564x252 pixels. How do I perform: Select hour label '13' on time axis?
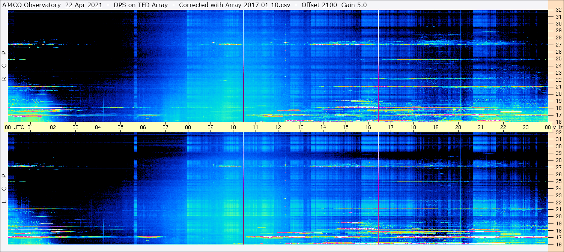[301, 127]
